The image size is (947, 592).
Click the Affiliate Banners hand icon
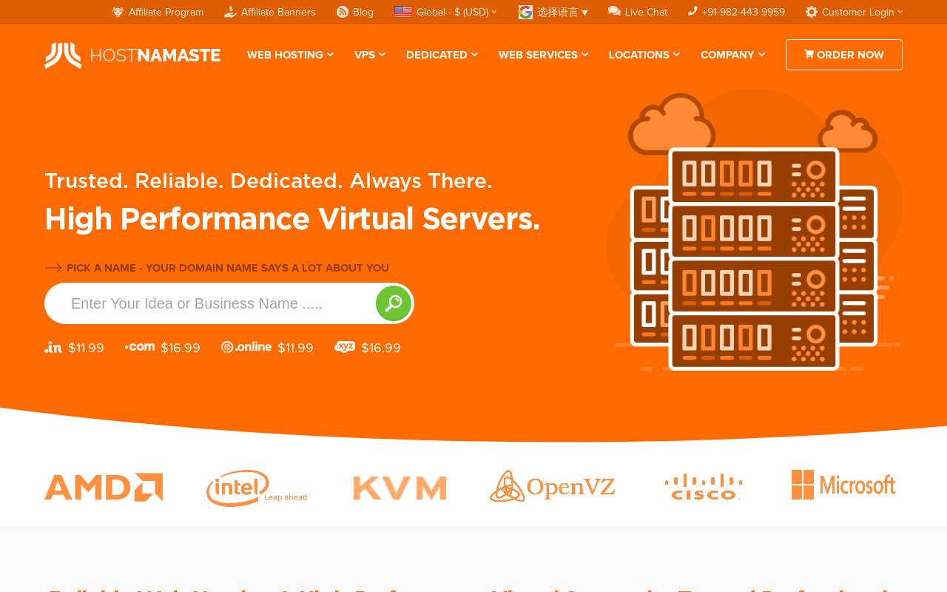click(x=230, y=12)
